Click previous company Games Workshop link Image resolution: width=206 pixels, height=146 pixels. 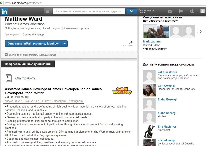point(33,34)
